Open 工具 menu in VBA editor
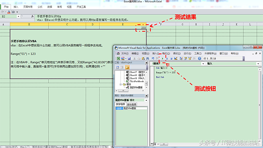This screenshot has height=148, width=263. pyautogui.click(x=198, y=53)
